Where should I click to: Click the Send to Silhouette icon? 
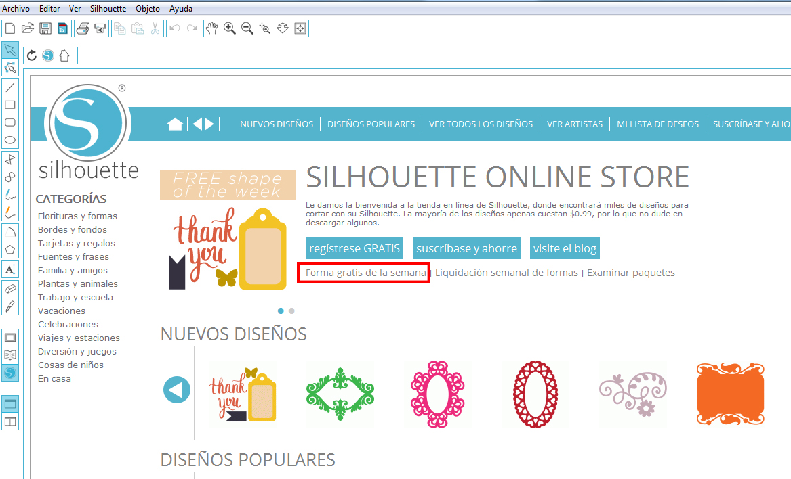click(100, 28)
